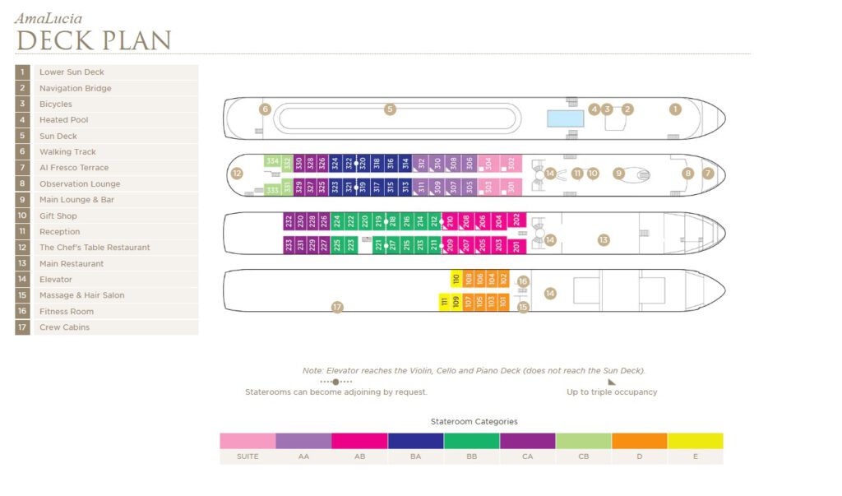This screenshot has width=842, height=496.
Task: Click circled marker 4 beside the heated pool
Action: [594, 109]
